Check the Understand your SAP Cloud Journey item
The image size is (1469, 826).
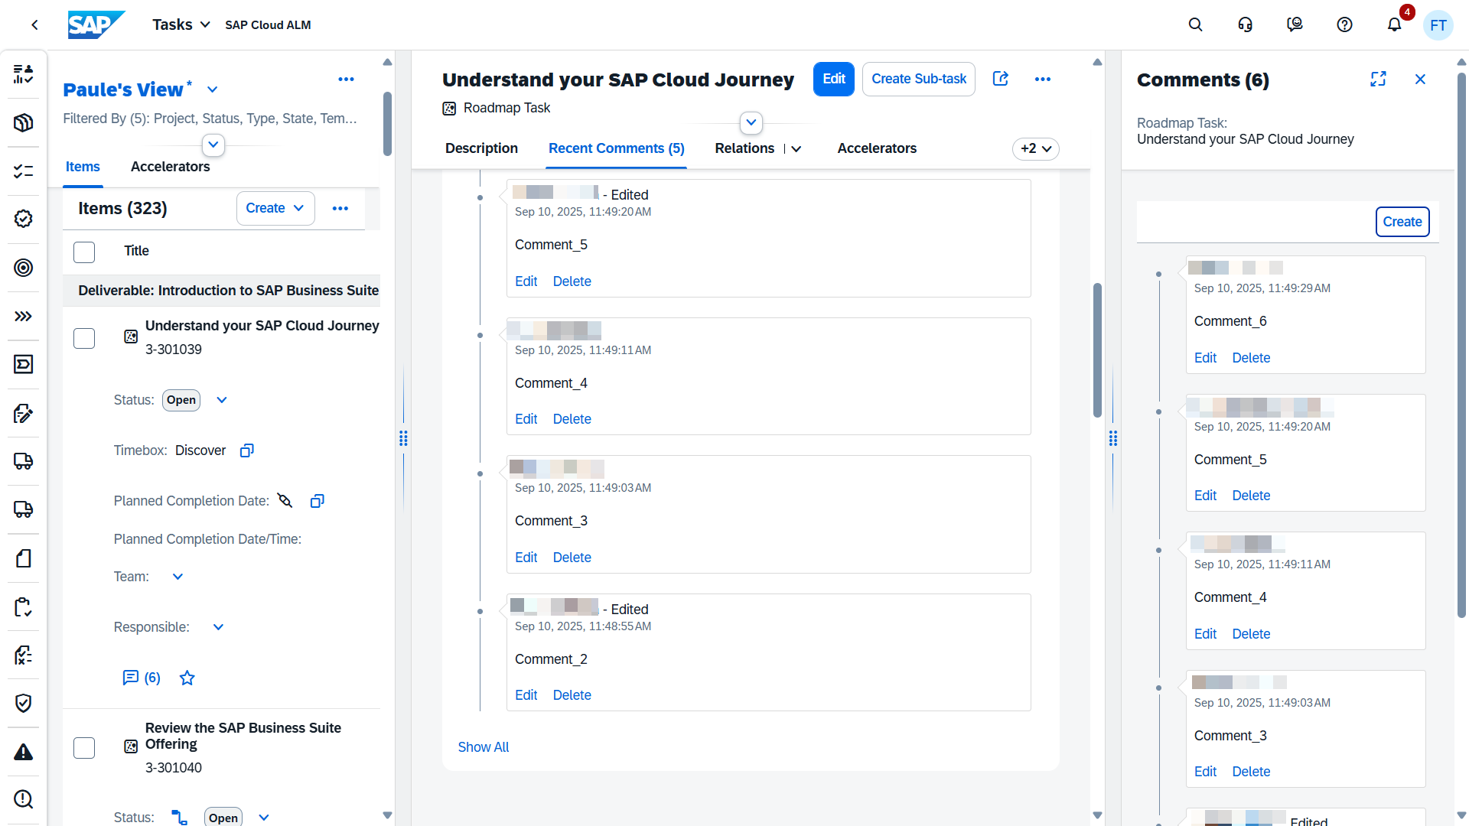coord(84,338)
